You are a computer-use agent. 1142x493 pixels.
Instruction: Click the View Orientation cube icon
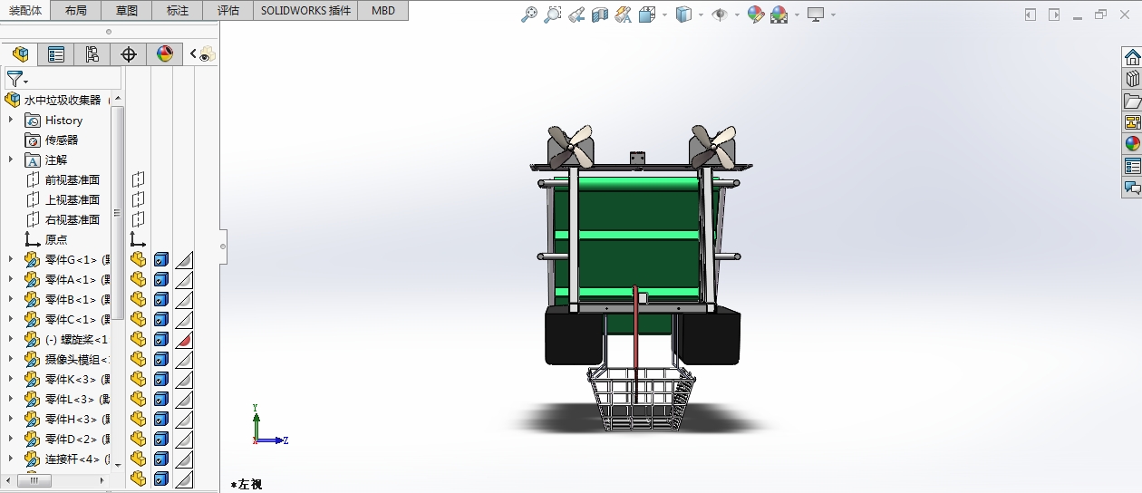[x=647, y=14]
